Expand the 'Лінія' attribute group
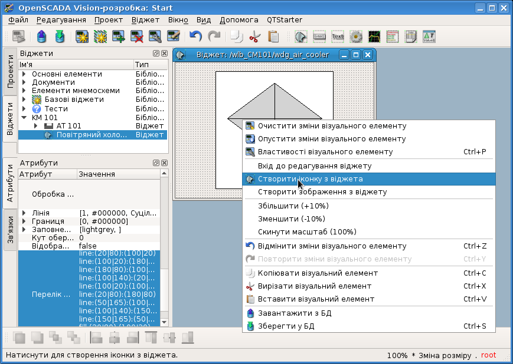 [x=24, y=213]
